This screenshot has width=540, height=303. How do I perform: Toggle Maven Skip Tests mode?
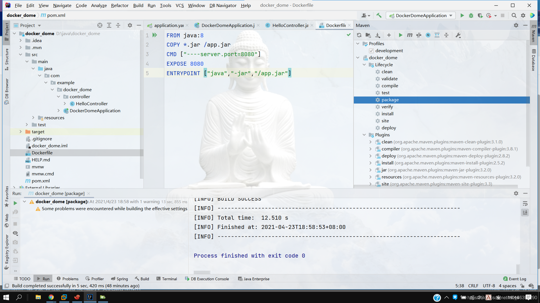coord(428,35)
